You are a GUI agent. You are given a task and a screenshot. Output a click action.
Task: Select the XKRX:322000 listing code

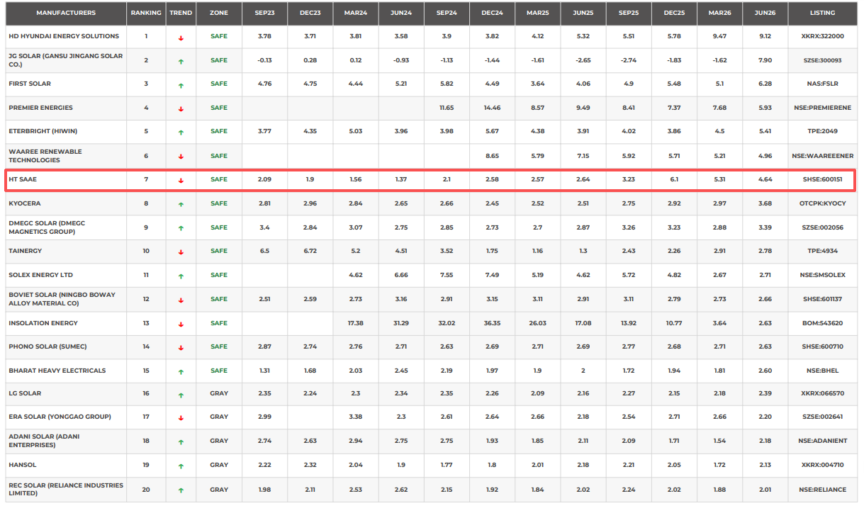coord(822,36)
